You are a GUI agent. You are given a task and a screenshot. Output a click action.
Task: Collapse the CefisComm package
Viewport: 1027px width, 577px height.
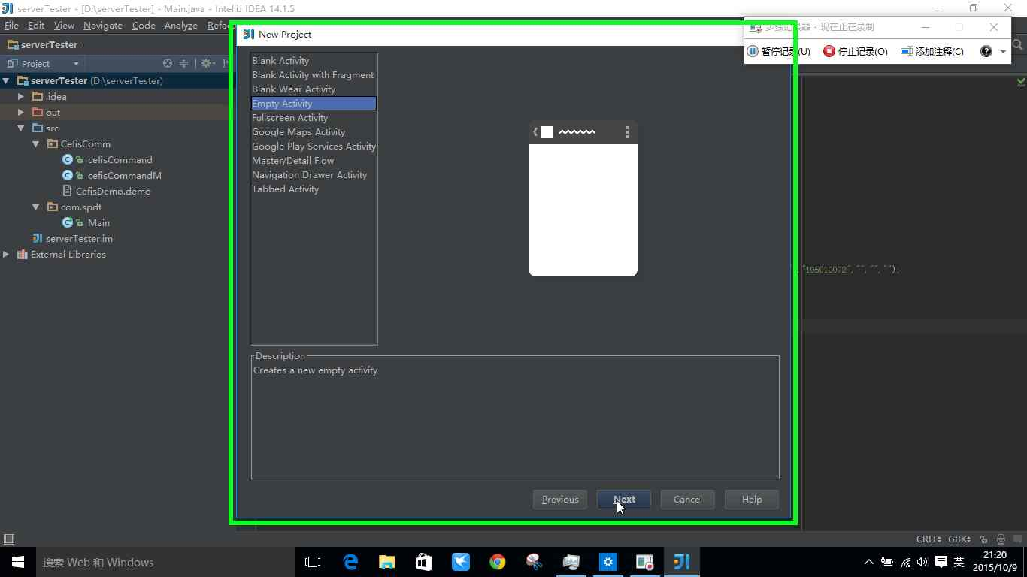pyautogui.click(x=36, y=143)
